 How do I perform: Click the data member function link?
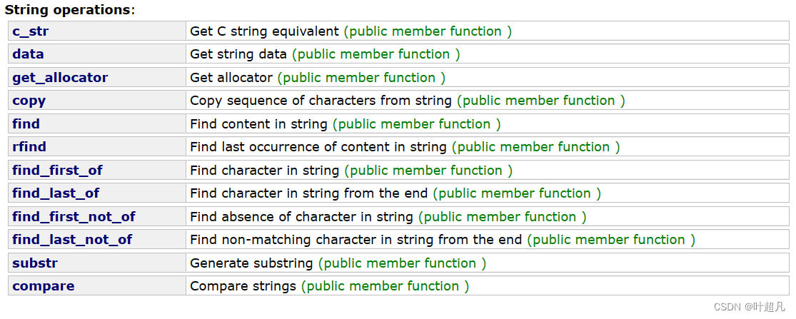coord(28,54)
